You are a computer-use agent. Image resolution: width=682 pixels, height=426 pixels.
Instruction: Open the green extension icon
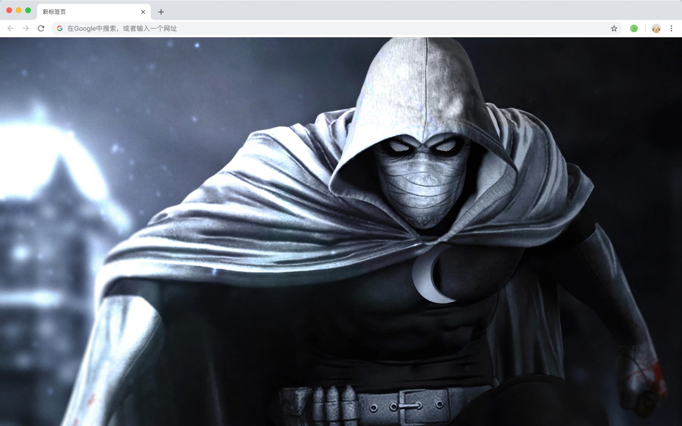point(634,28)
